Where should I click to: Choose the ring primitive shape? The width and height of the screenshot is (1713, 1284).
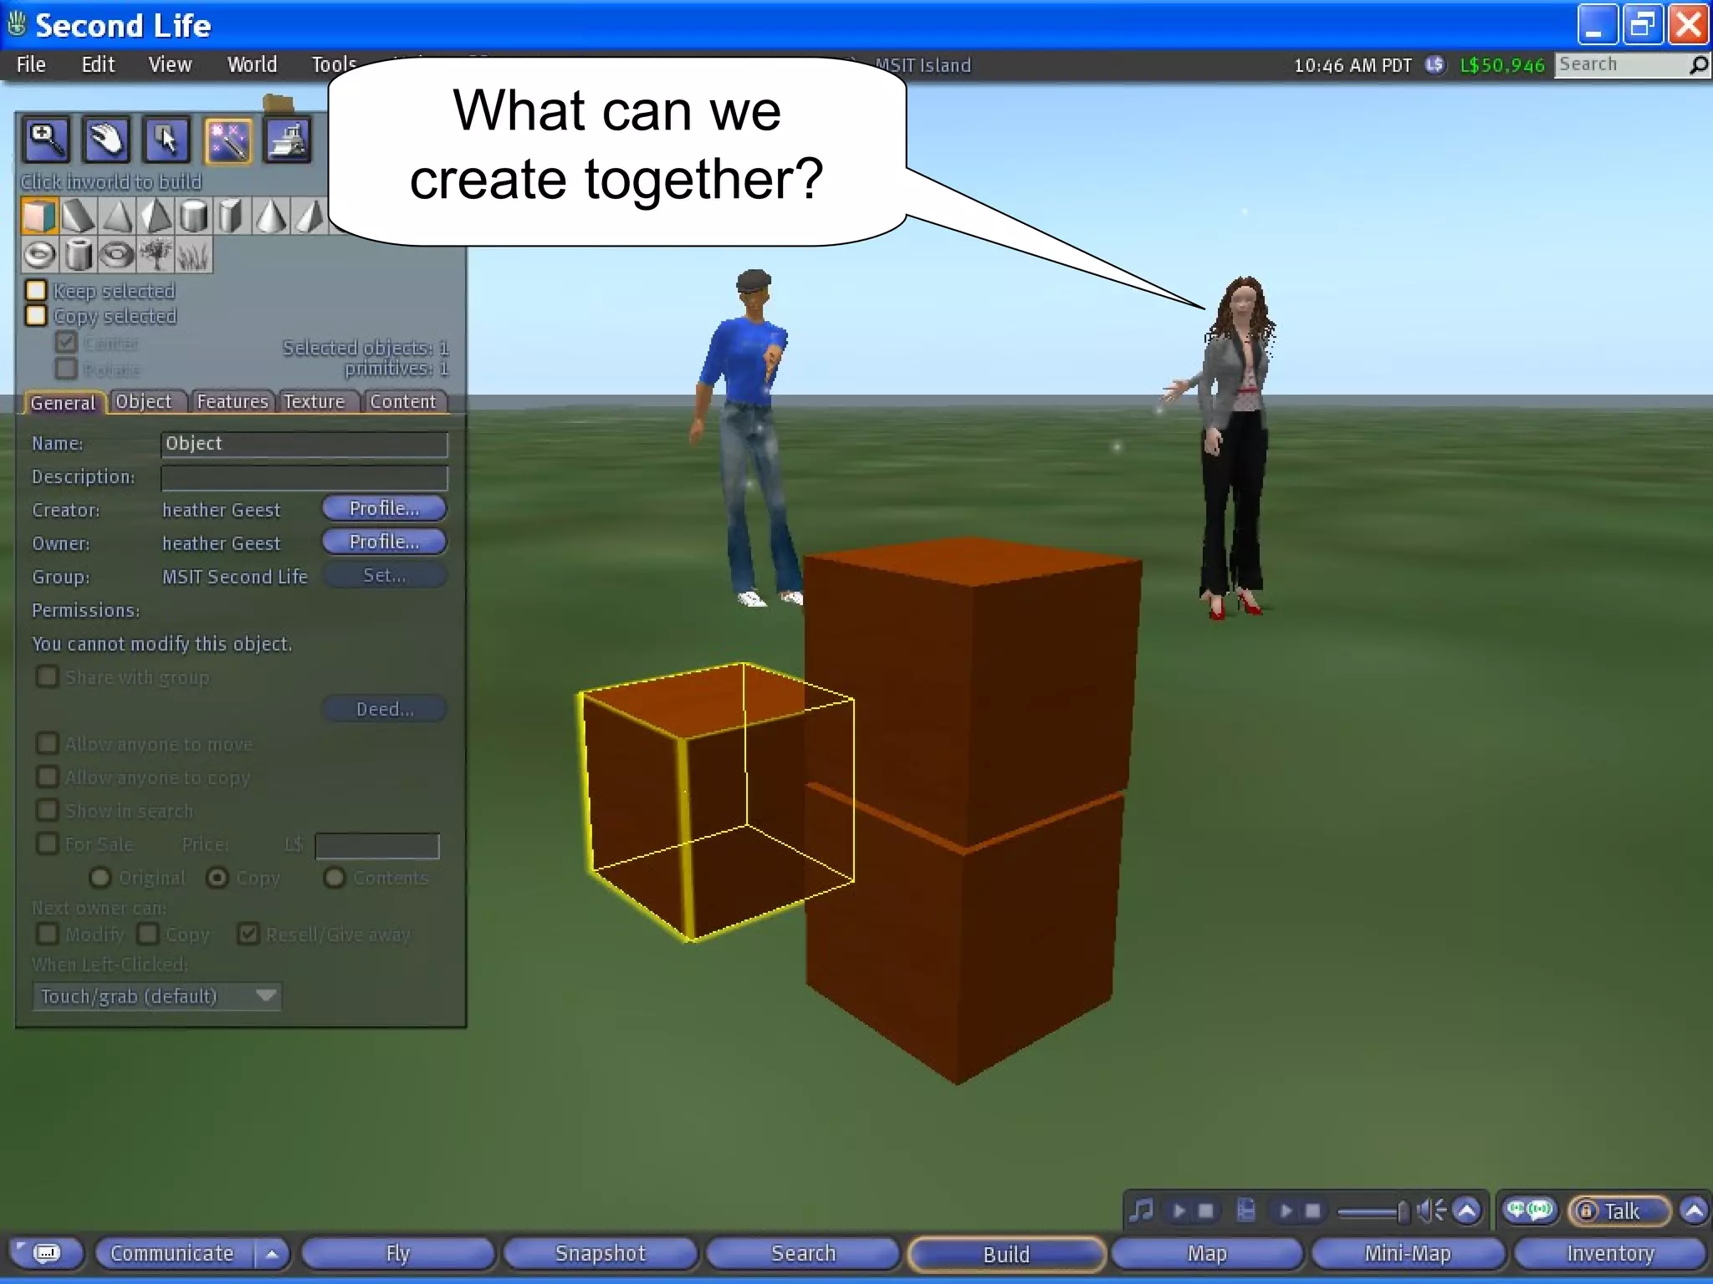pos(116,254)
